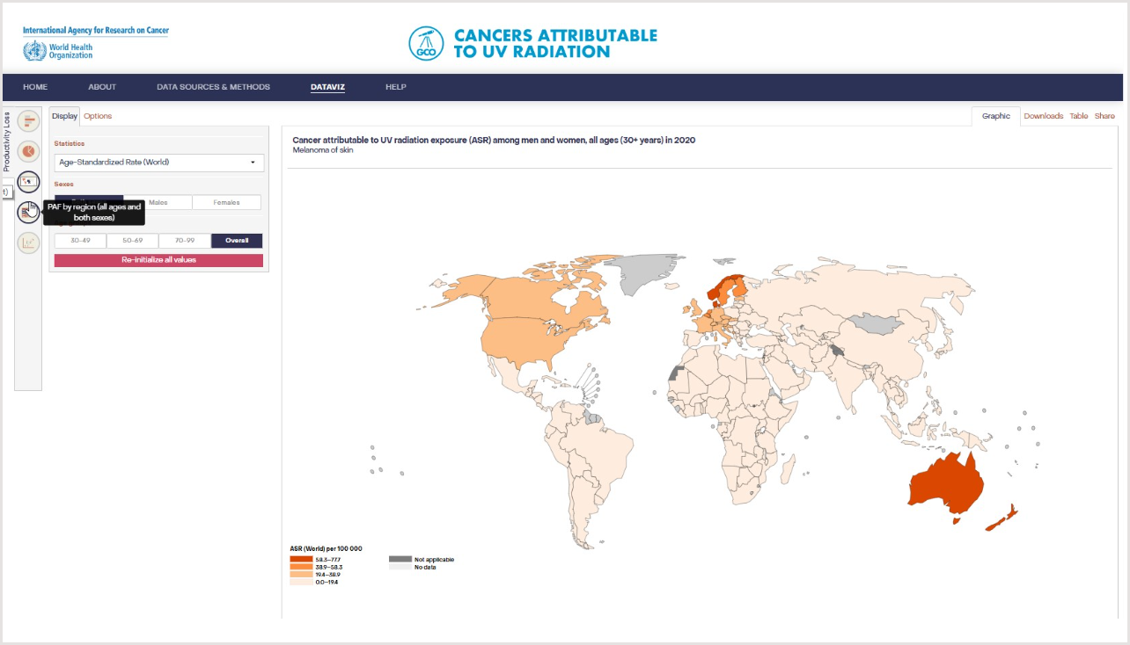Click the world map visualization icon

28,182
